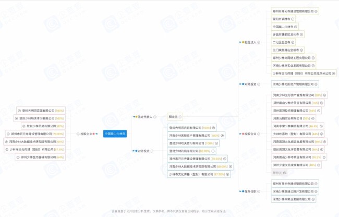The width and height of the screenshot is (339, 217).
Task: Expand 郑州少林寺网络工程有限公司 plus icon
Action: click(313, 58)
